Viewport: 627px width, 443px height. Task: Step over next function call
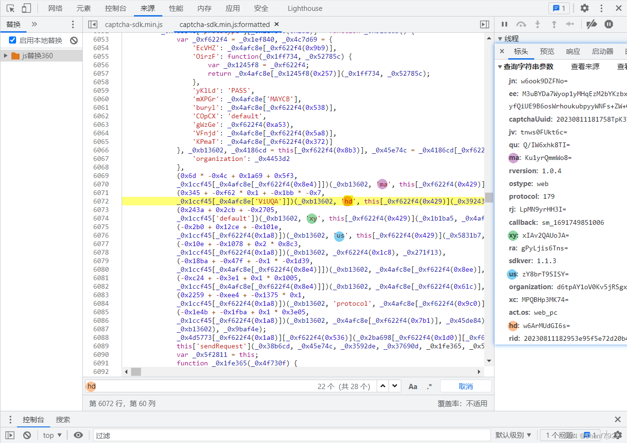521,24
